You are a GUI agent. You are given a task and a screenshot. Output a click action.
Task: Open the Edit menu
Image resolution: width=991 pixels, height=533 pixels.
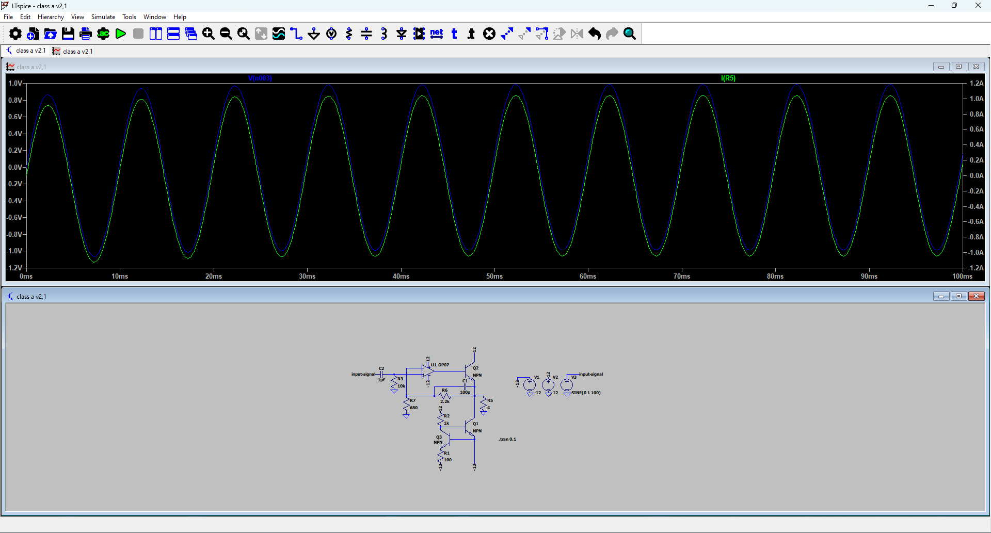coord(25,17)
